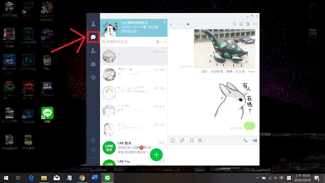Close the LINE shopping promotion banner
The width and height of the screenshot is (325, 183).
click(165, 22)
